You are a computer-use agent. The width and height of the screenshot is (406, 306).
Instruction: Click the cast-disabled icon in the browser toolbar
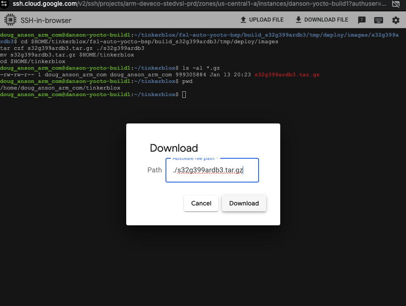pyautogui.click(x=395, y=4)
